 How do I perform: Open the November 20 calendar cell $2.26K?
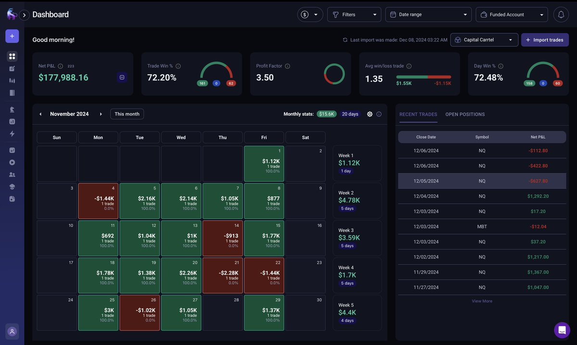coord(181,275)
